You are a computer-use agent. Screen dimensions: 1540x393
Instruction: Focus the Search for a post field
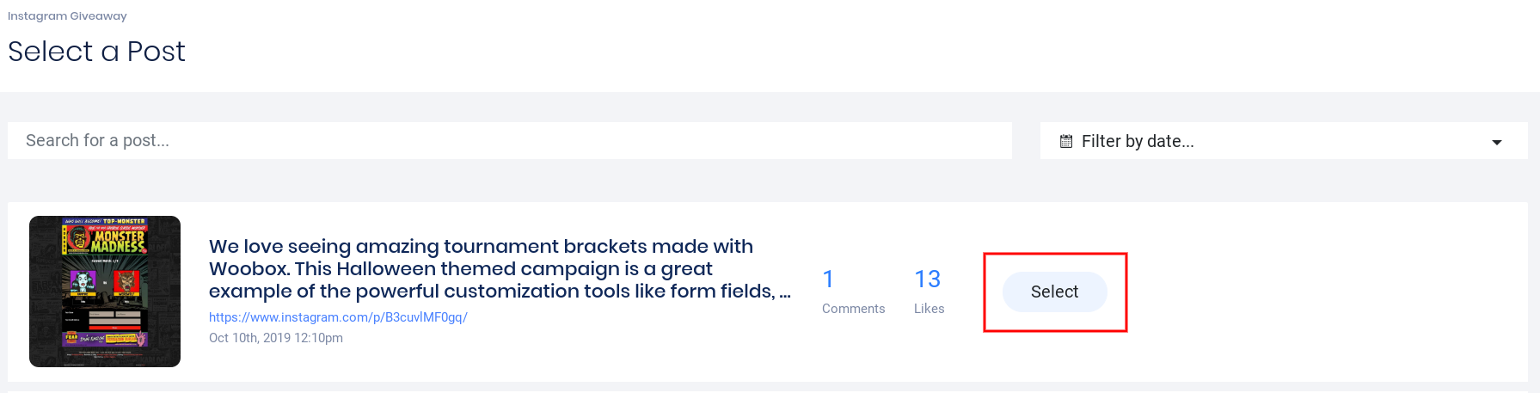click(509, 140)
